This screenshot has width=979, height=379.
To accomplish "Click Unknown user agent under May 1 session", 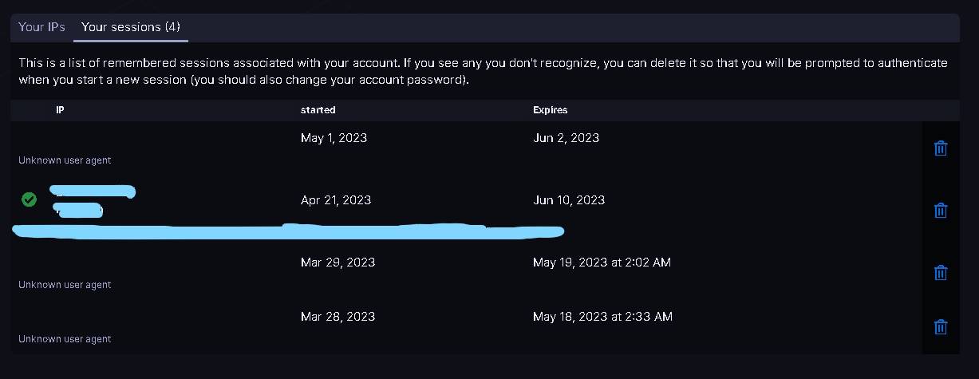I will pos(65,160).
